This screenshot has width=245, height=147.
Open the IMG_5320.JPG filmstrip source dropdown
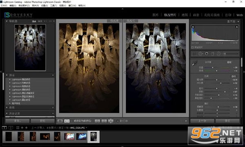[x=87, y=128]
